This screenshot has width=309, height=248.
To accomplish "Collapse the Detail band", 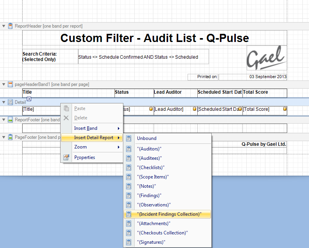I will coord(4,102).
